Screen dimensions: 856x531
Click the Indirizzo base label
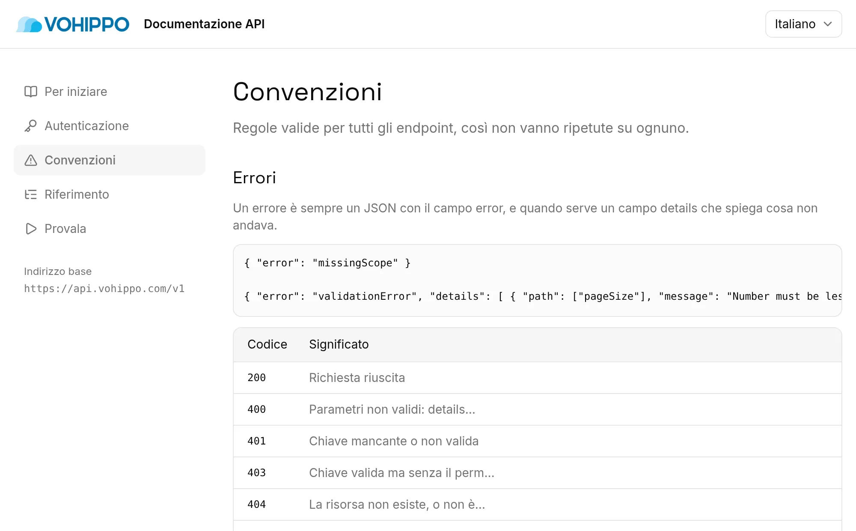(x=58, y=271)
